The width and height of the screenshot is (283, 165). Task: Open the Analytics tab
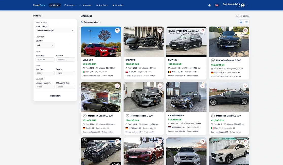tap(70, 5)
